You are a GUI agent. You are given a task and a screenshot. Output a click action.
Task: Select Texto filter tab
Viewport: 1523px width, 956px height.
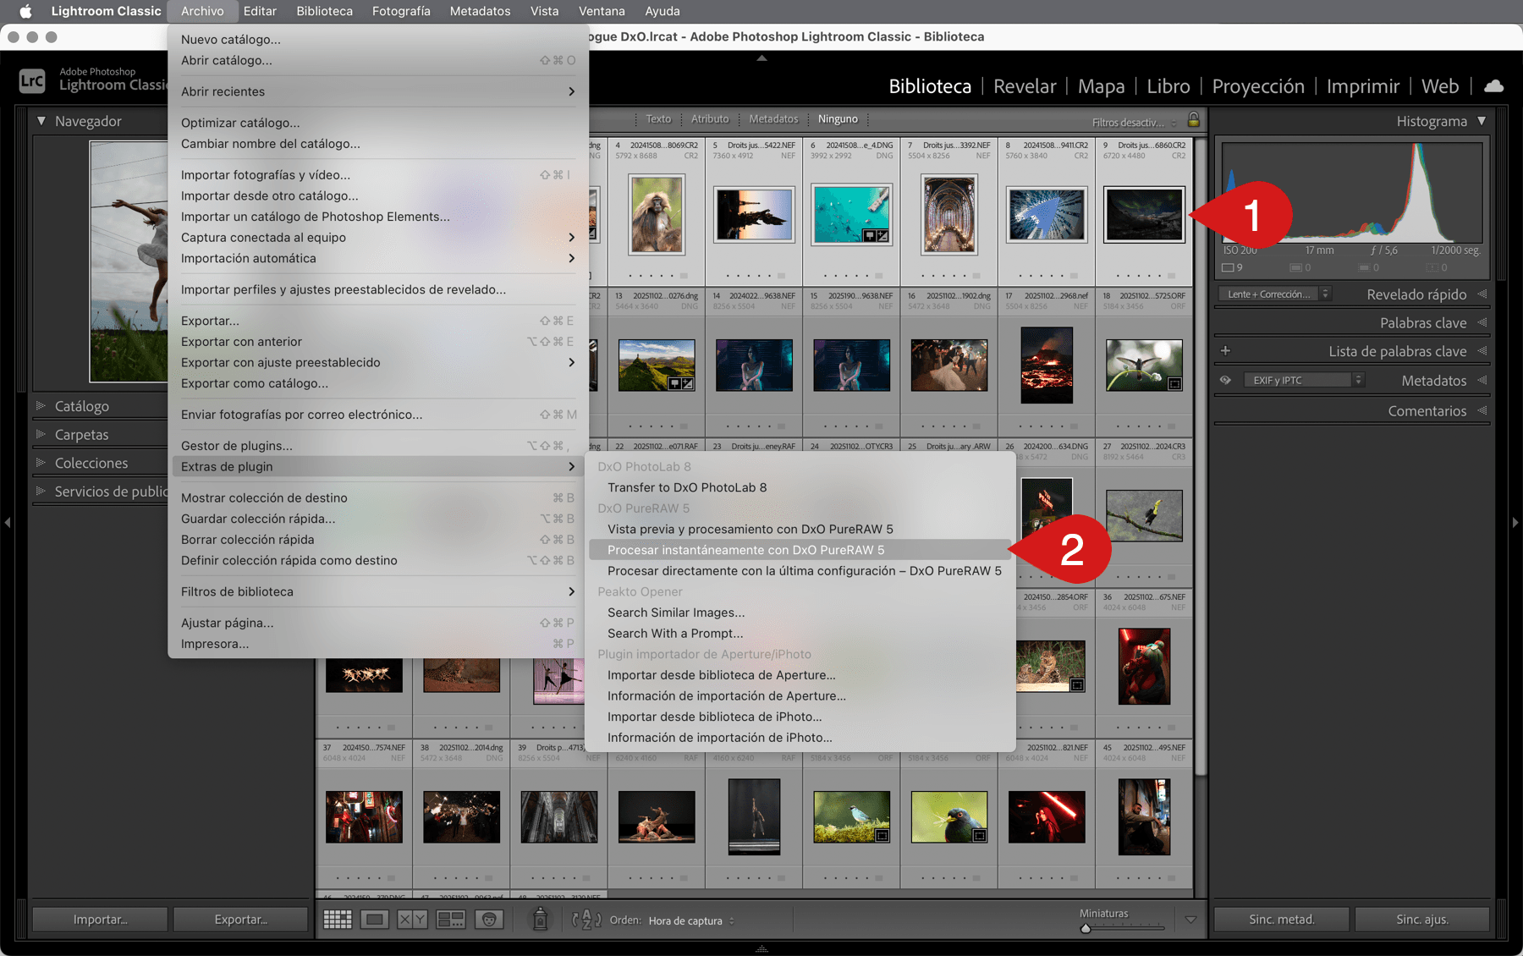658,119
